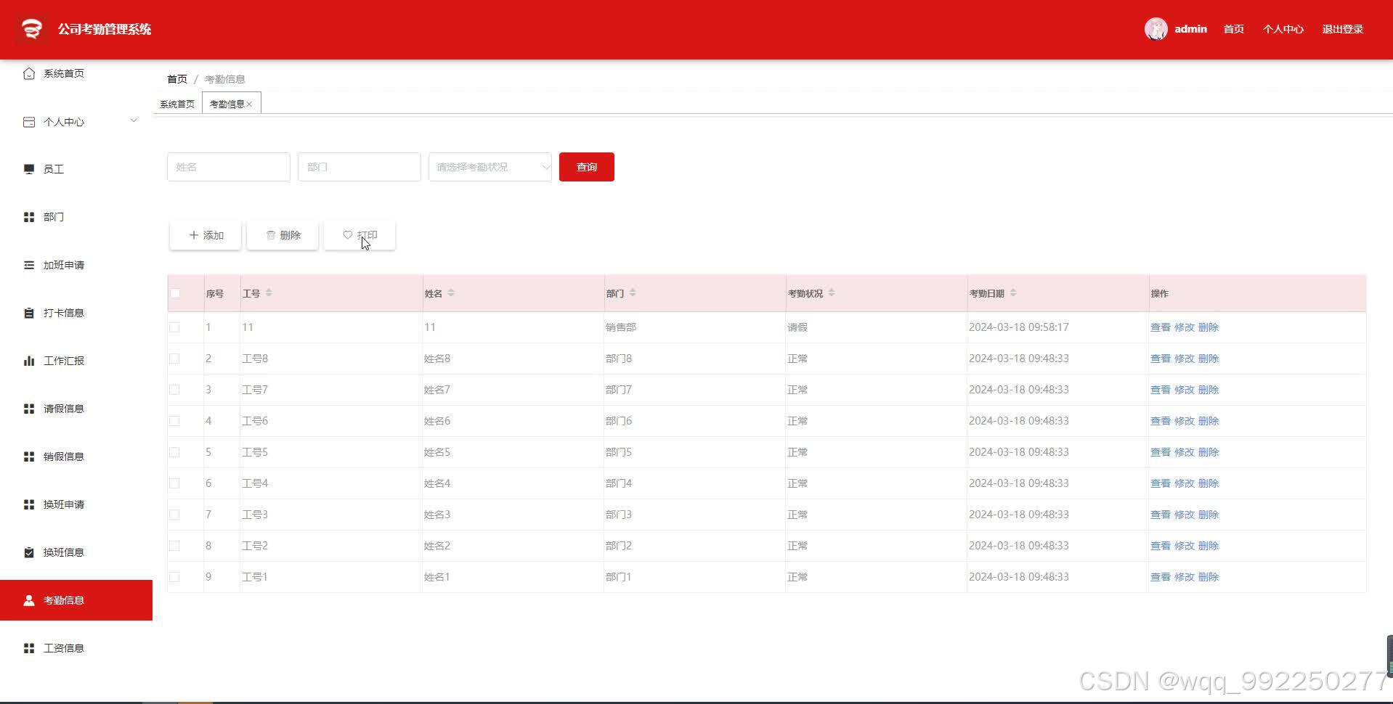
Task: Check the checkbox for row 工号4
Action: coord(174,483)
